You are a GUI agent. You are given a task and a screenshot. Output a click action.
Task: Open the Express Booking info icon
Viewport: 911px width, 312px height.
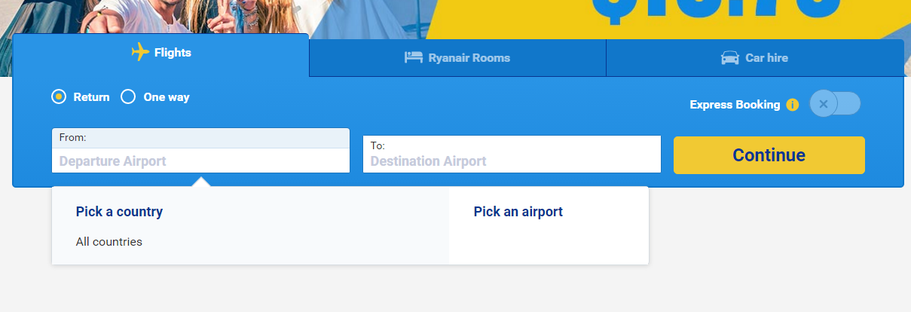tap(792, 105)
